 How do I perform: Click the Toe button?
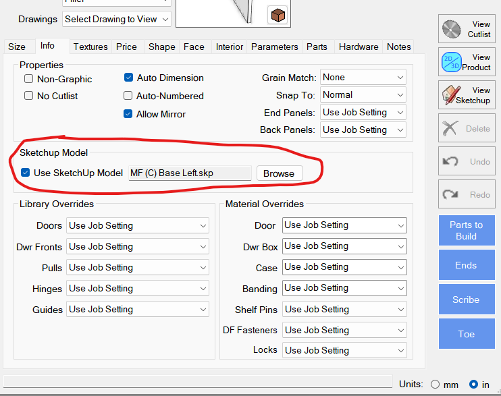[467, 334]
